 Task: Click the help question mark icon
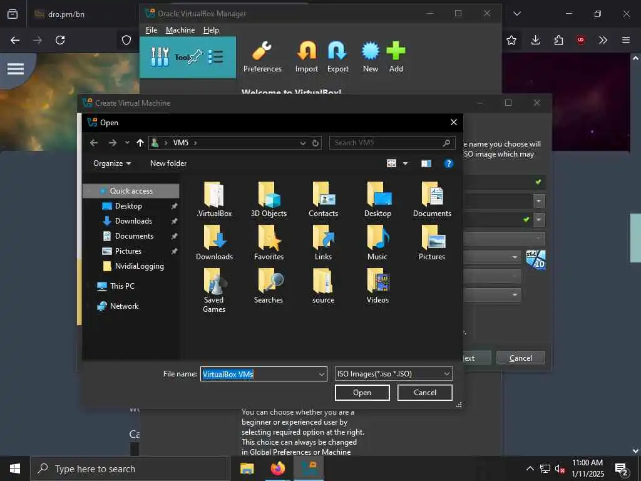(x=448, y=163)
